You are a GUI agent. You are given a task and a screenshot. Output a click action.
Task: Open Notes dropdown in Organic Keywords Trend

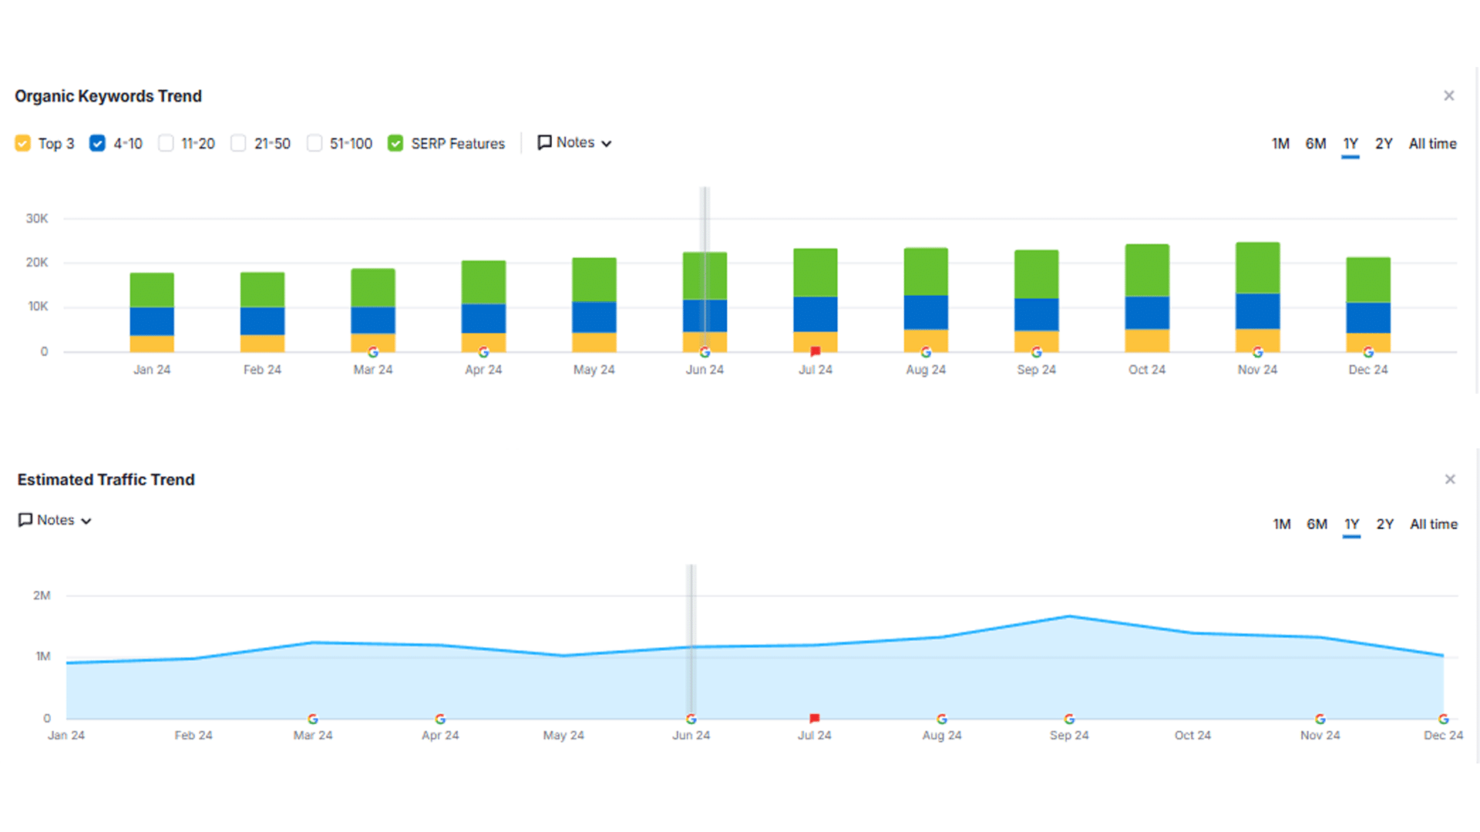pos(575,143)
